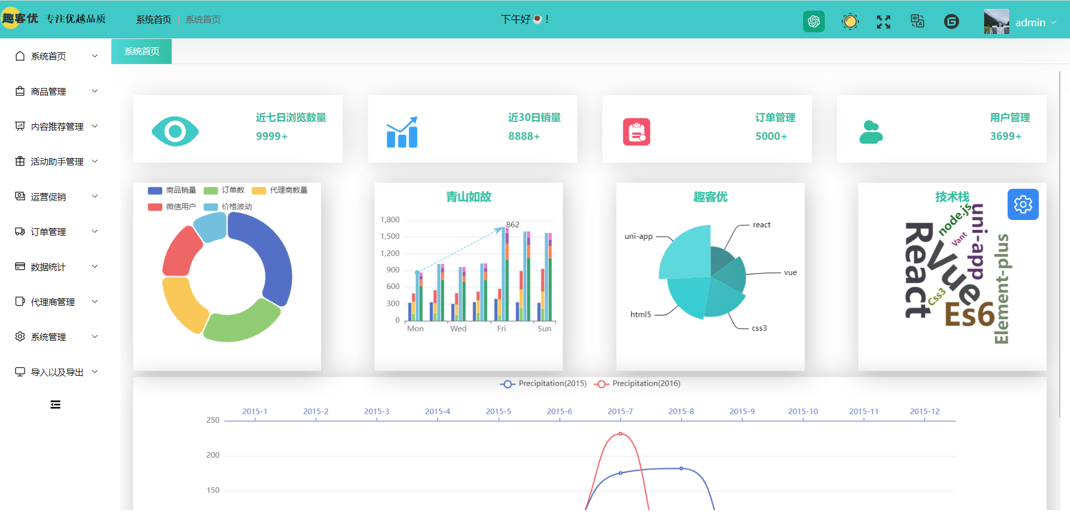Viewport: 1070px width, 519px height.
Task: Click the 运营促销 icon in sidebar
Action: 20,196
